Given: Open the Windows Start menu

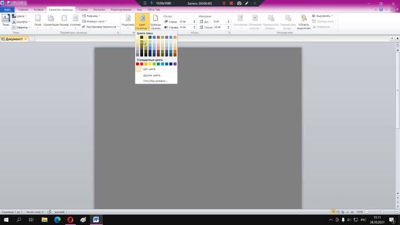Looking at the screenshot, I should coord(6,219).
